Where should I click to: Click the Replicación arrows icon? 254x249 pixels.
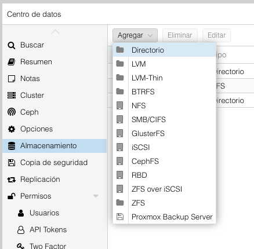tap(12, 180)
